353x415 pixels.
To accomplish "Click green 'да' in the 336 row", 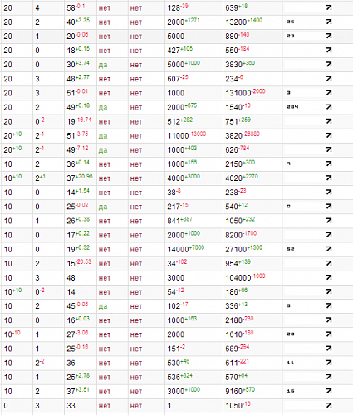I will (103, 306).
